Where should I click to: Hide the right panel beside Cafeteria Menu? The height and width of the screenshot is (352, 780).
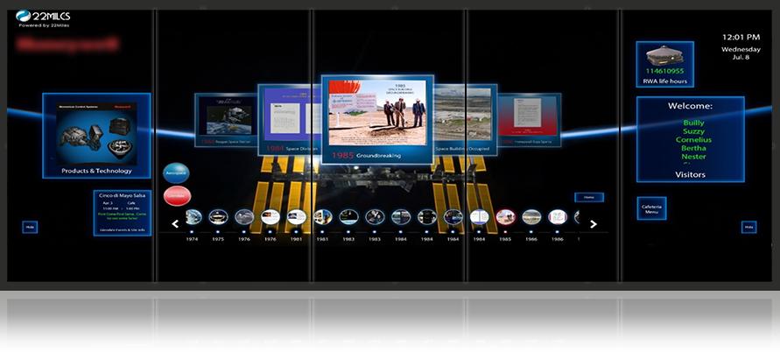click(748, 227)
